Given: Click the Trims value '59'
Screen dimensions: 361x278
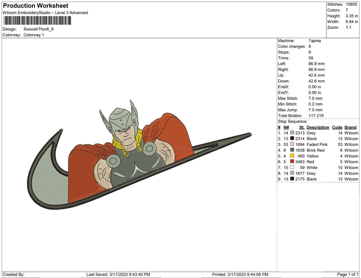Looking at the screenshot, I should pyautogui.click(x=311, y=58).
